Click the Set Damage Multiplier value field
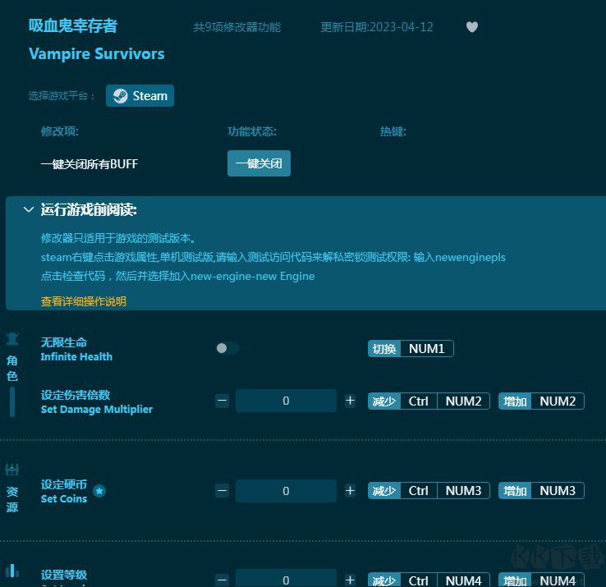The width and height of the screenshot is (606, 587). 286,401
